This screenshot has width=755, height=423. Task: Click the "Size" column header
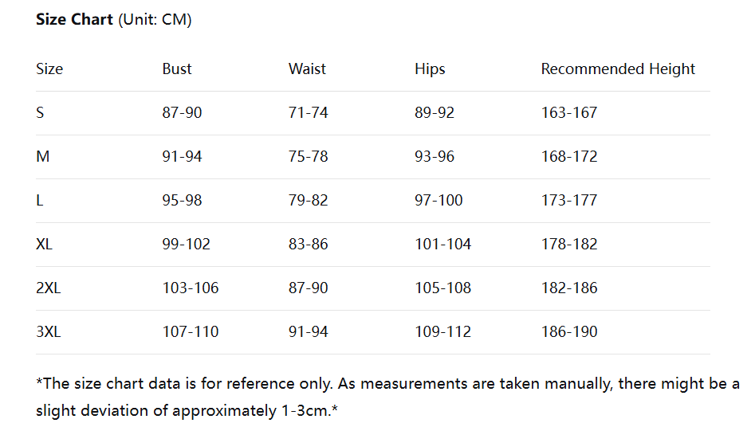coord(49,69)
